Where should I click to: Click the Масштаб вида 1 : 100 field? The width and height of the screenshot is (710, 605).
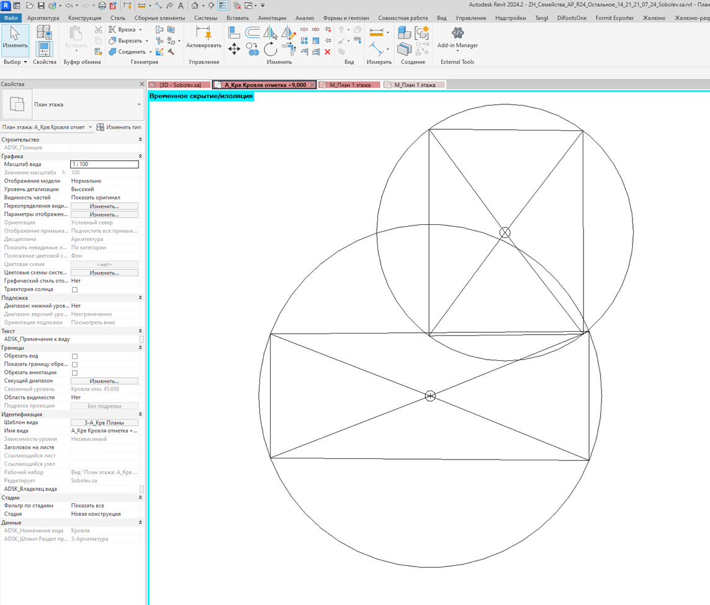pyautogui.click(x=105, y=165)
